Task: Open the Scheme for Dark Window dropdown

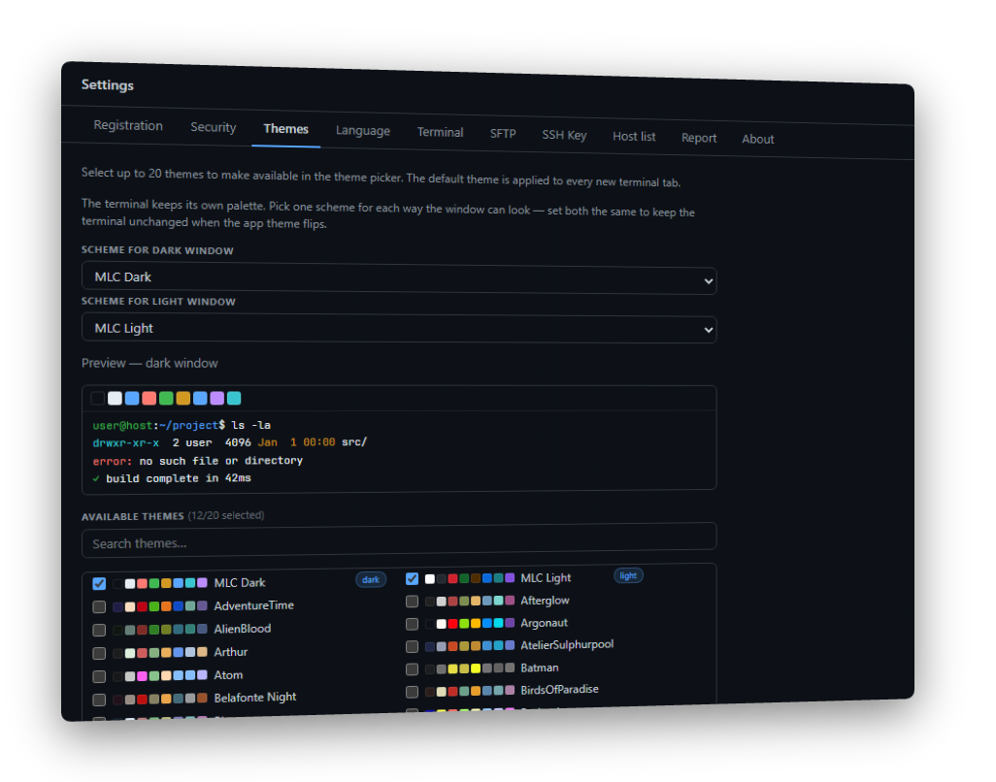Action: pos(399,278)
